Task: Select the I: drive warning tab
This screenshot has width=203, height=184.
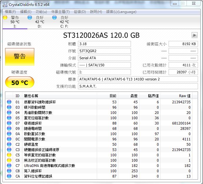Action: [15, 22]
